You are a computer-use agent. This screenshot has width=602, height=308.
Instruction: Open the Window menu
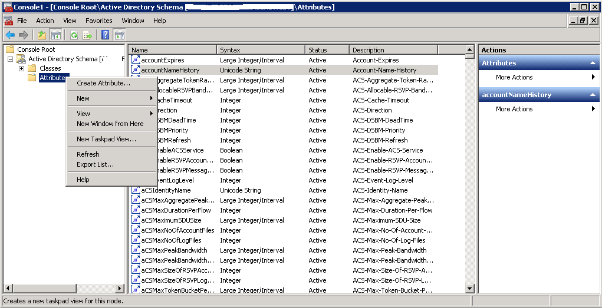pos(133,21)
